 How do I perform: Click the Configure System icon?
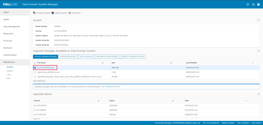click(34, 13)
